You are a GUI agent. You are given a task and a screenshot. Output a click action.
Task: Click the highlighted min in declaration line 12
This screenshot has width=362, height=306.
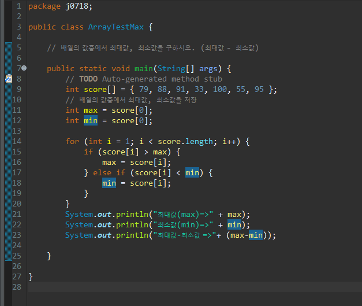(91, 121)
